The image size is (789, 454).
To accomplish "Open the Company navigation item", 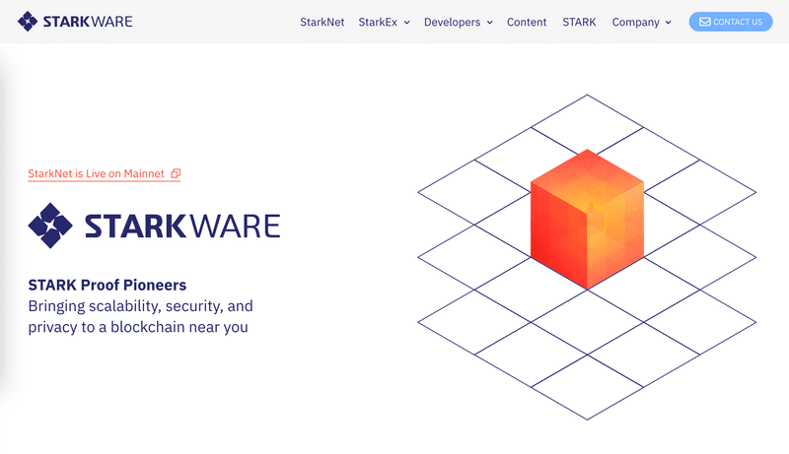I will (x=635, y=22).
